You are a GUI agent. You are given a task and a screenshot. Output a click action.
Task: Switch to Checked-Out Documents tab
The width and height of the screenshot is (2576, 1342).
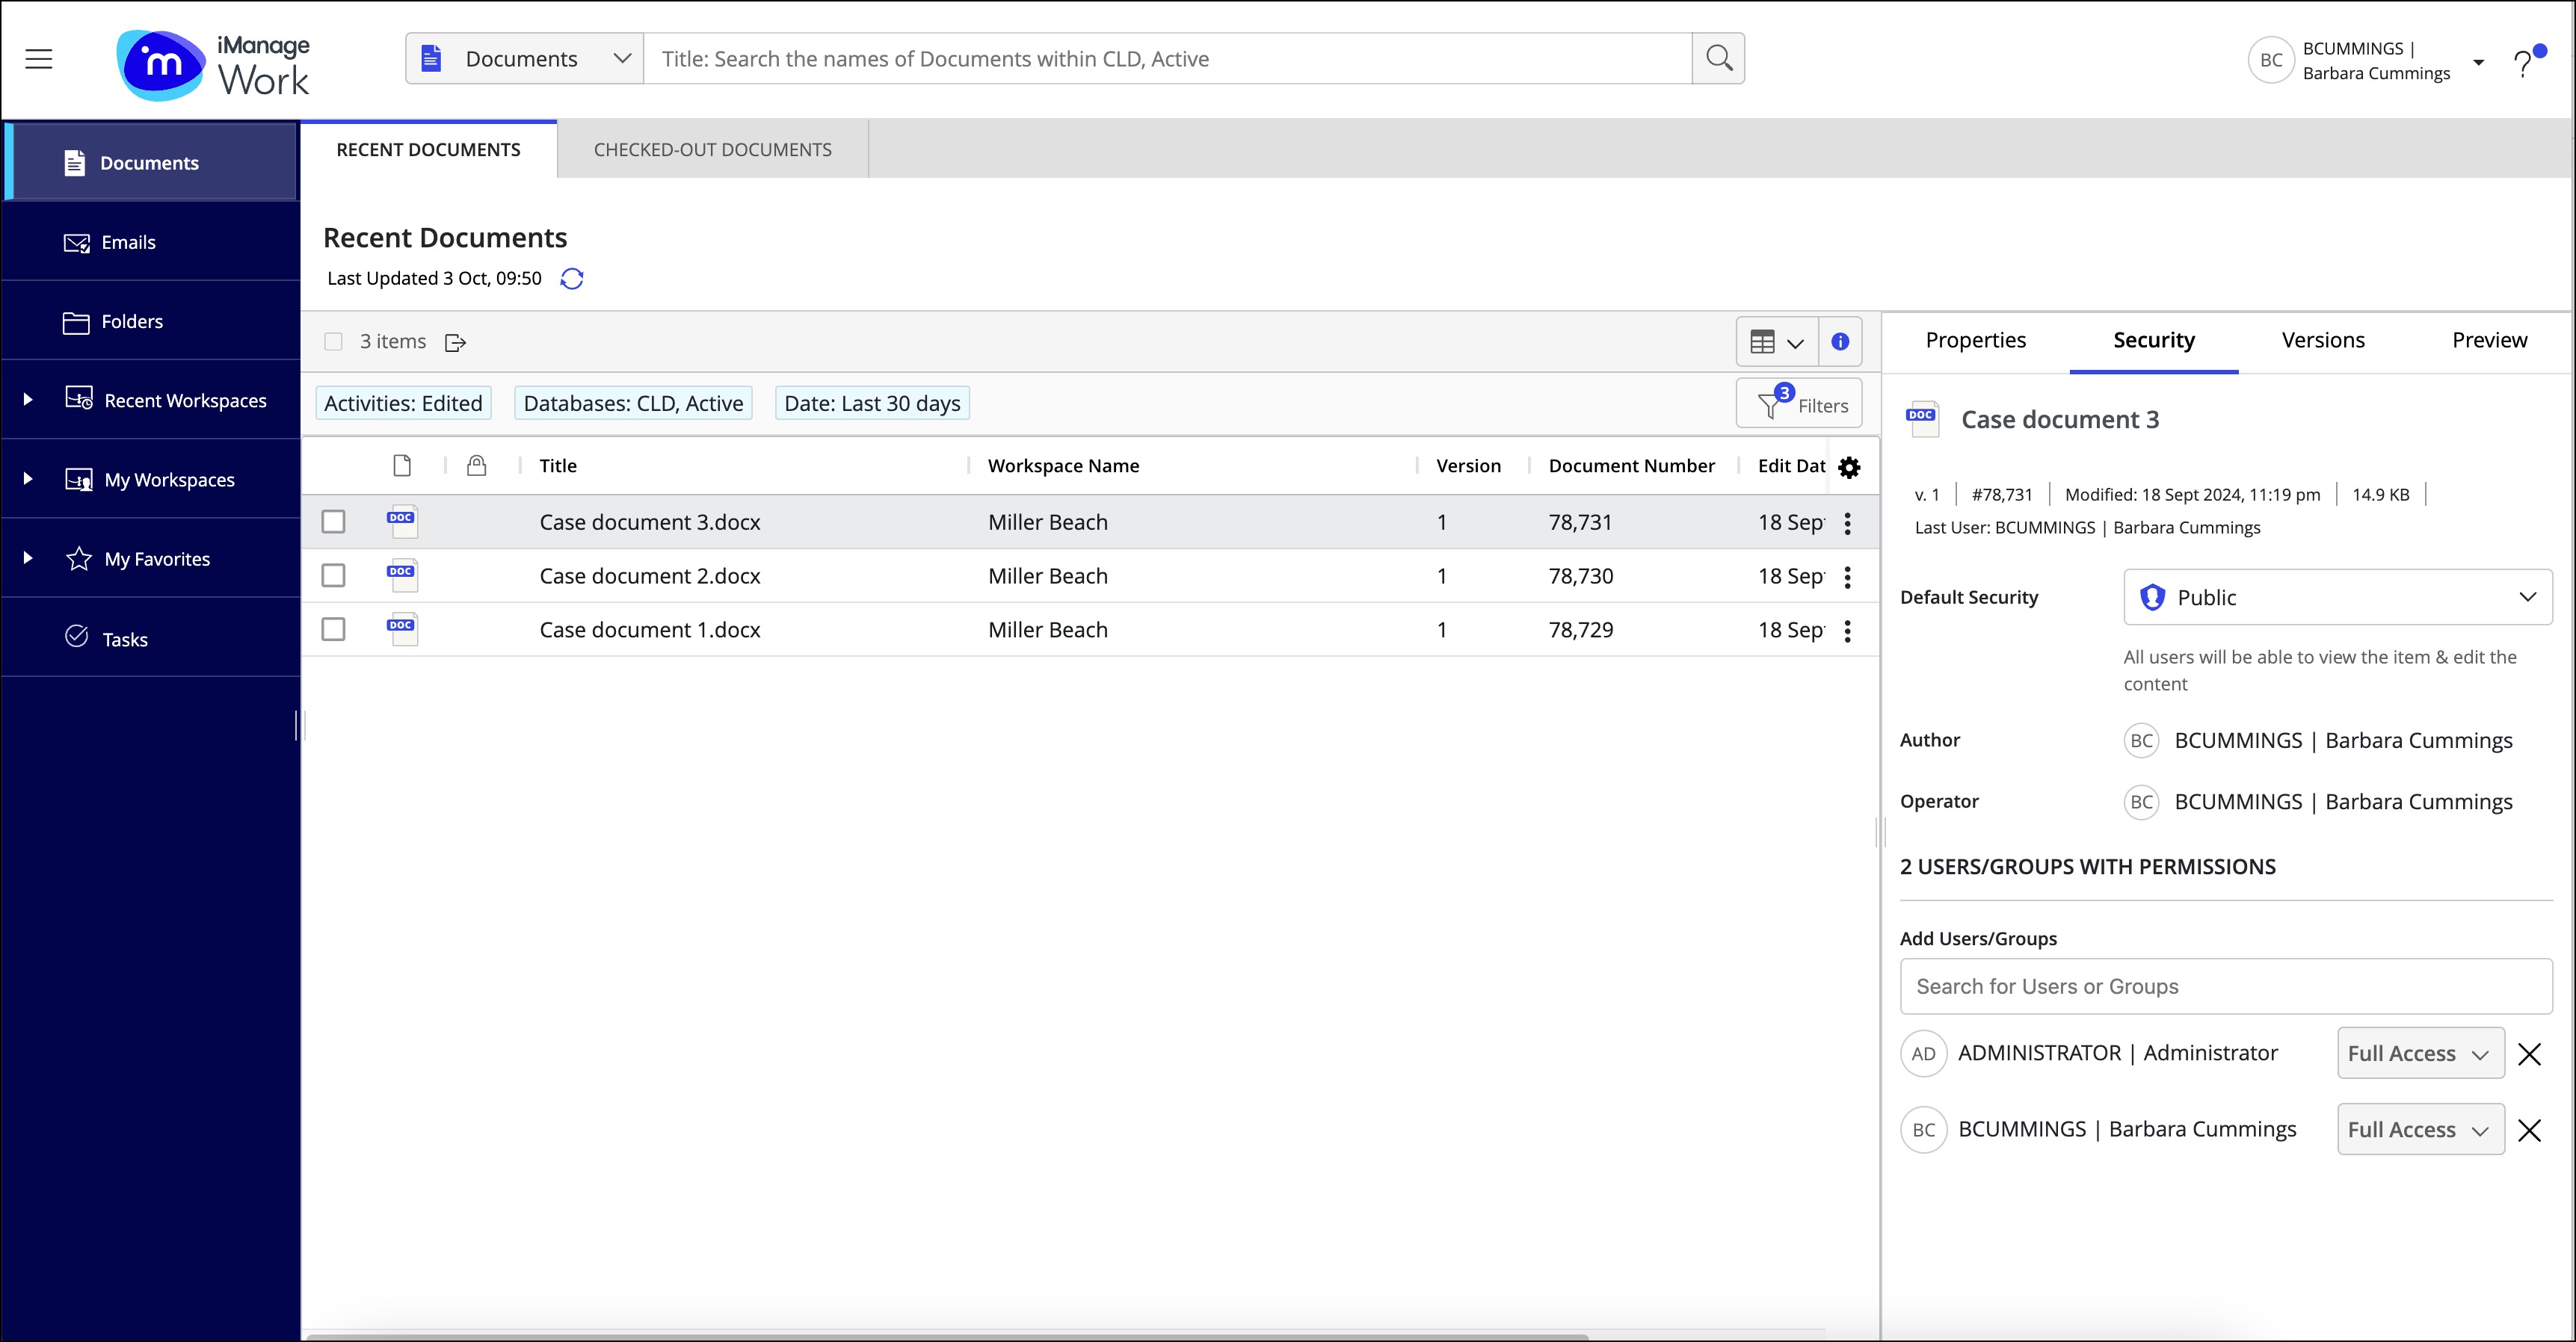712,150
